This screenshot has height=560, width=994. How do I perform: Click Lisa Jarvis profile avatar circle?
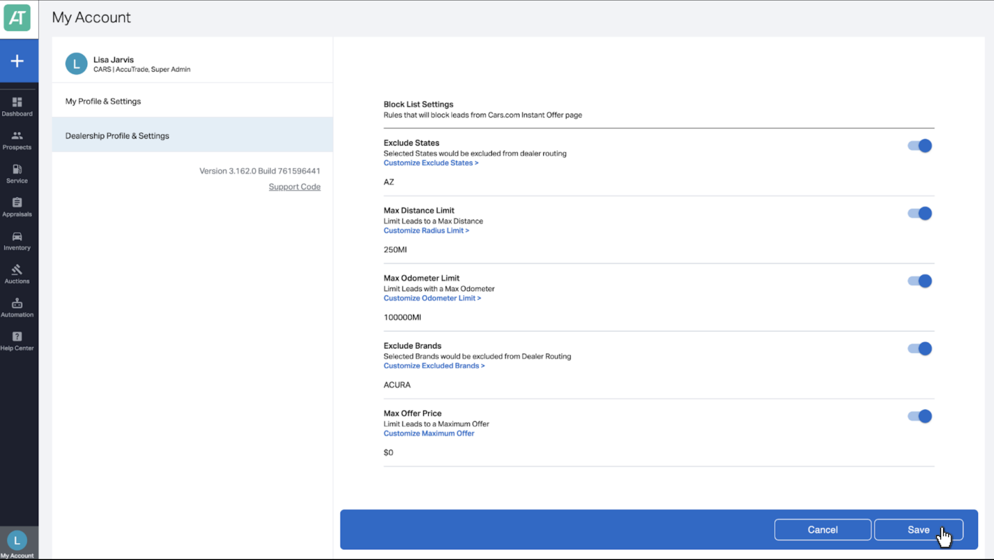click(x=76, y=64)
